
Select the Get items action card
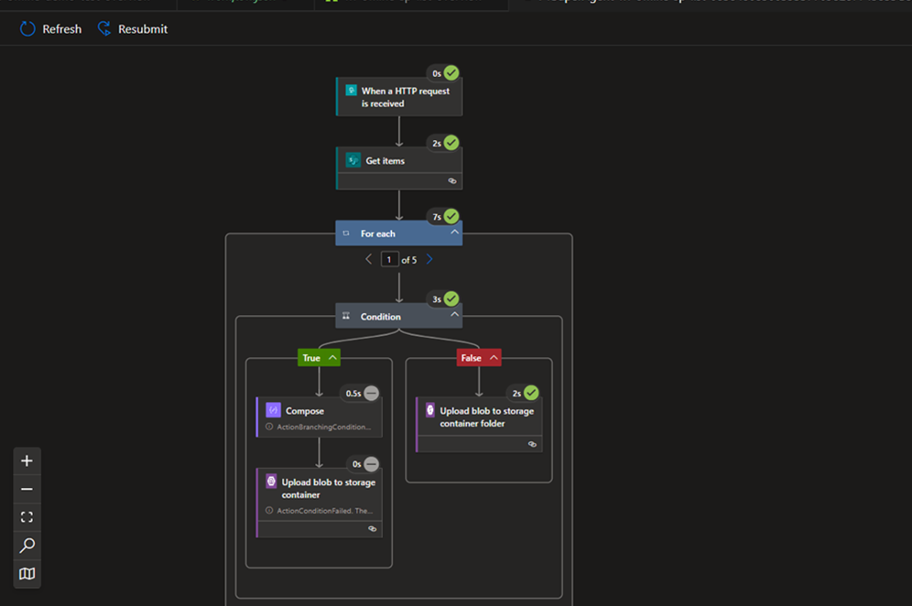[399, 168]
